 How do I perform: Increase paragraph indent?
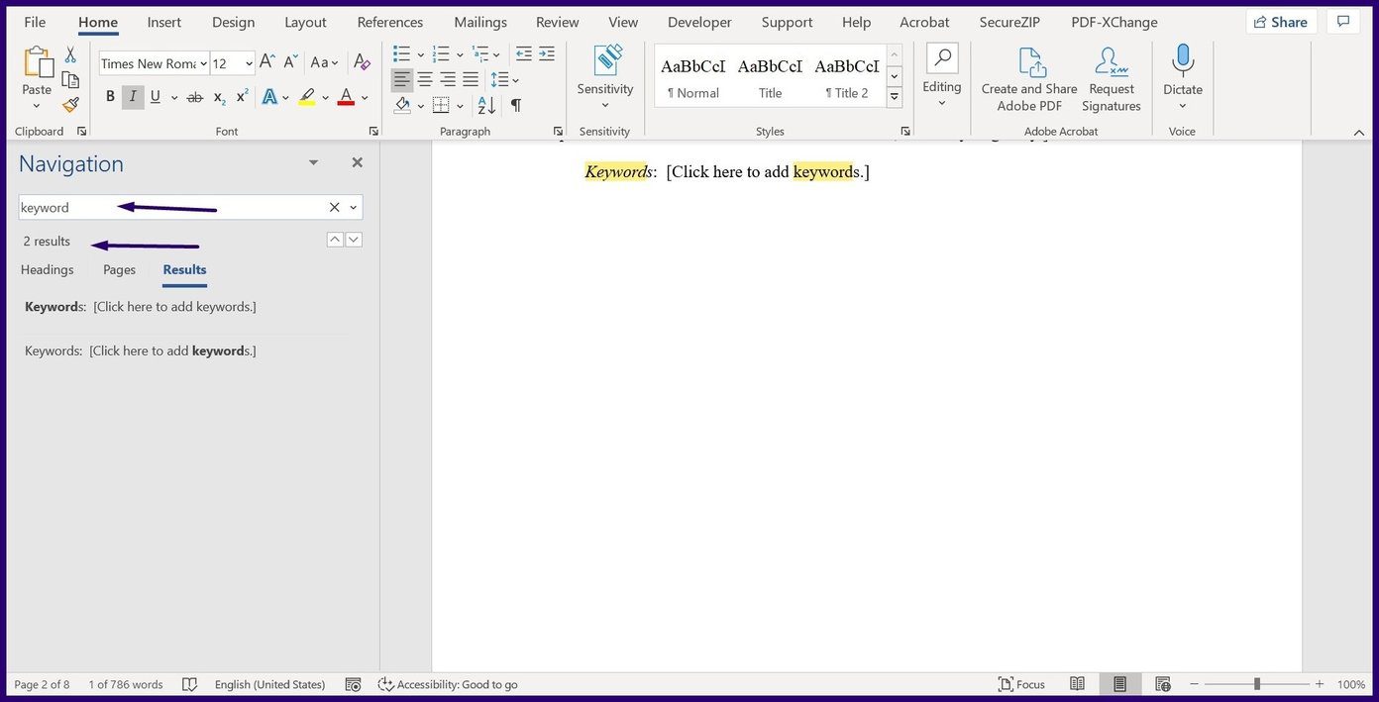[547, 53]
